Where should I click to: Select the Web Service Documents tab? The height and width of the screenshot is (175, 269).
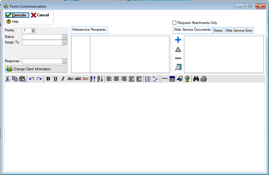pos(193,30)
